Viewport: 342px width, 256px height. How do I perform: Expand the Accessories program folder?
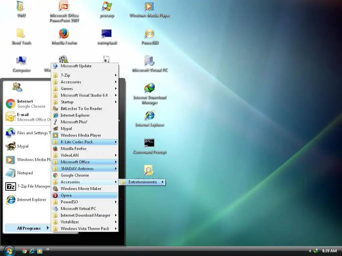tap(85, 82)
